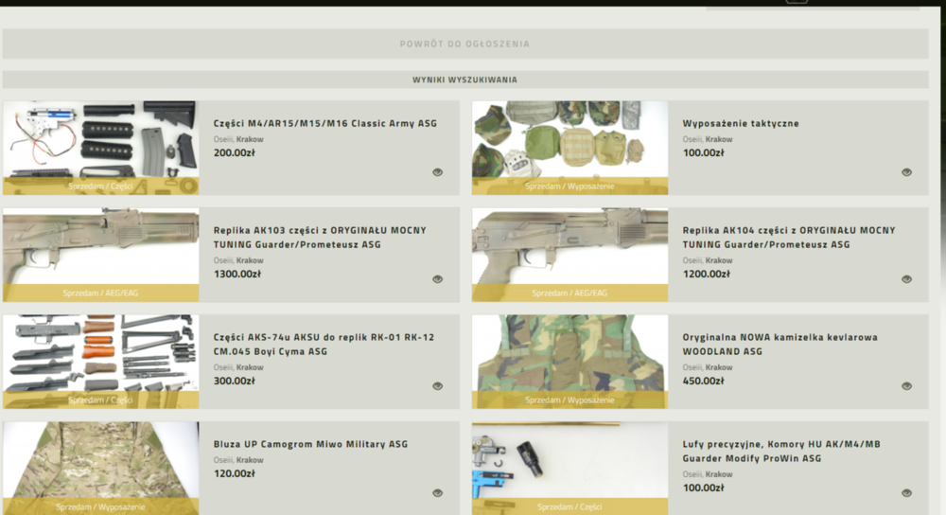Open the Części M4/AR15/M15/M16 Classic Army listing title
The width and height of the screenshot is (946, 515).
coord(325,123)
